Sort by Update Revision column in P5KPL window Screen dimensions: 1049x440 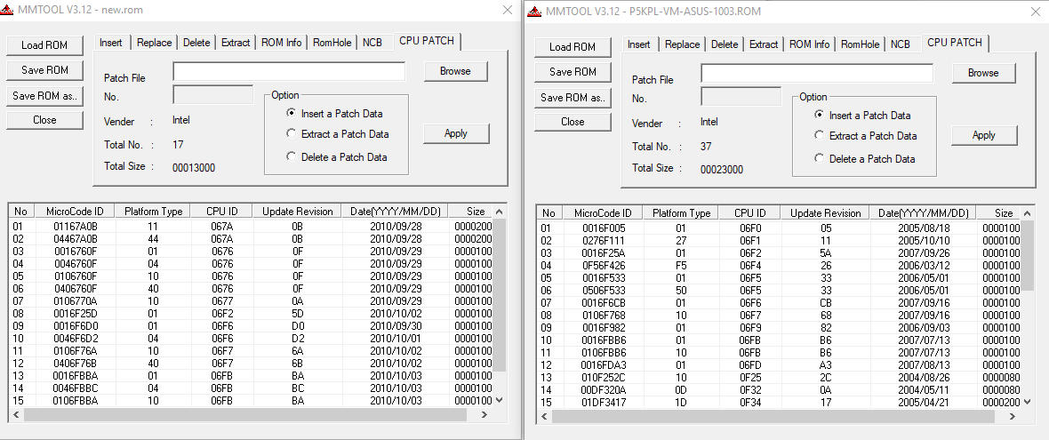click(826, 213)
